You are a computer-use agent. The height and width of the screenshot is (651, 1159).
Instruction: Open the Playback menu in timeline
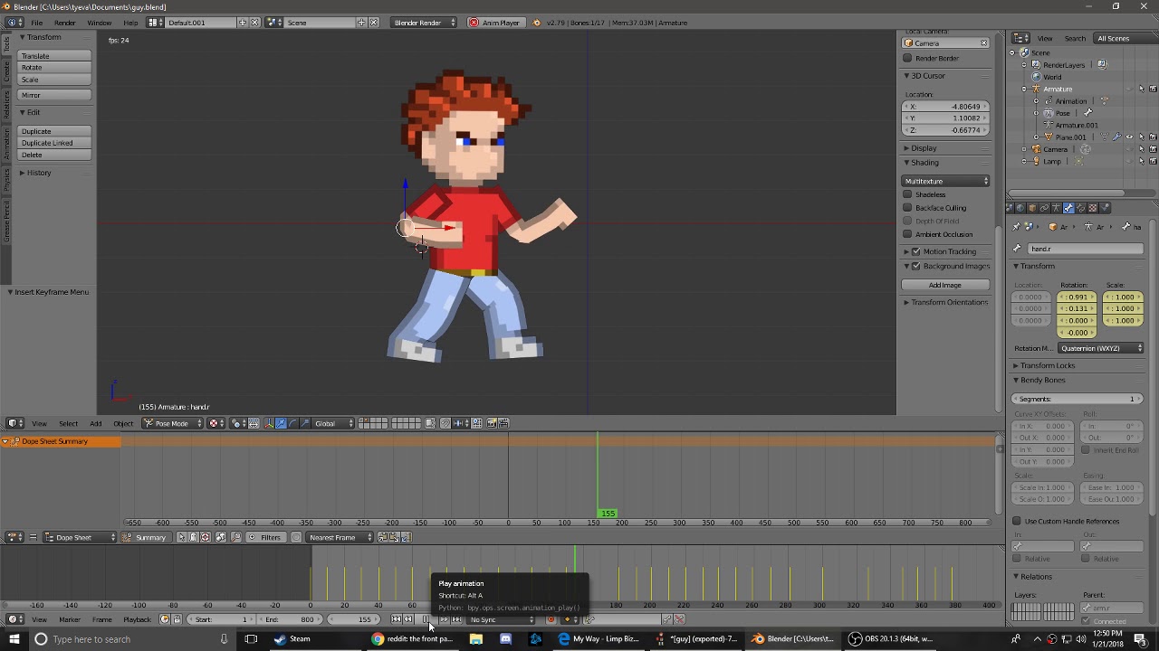pyautogui.click(x=137, y=619)
